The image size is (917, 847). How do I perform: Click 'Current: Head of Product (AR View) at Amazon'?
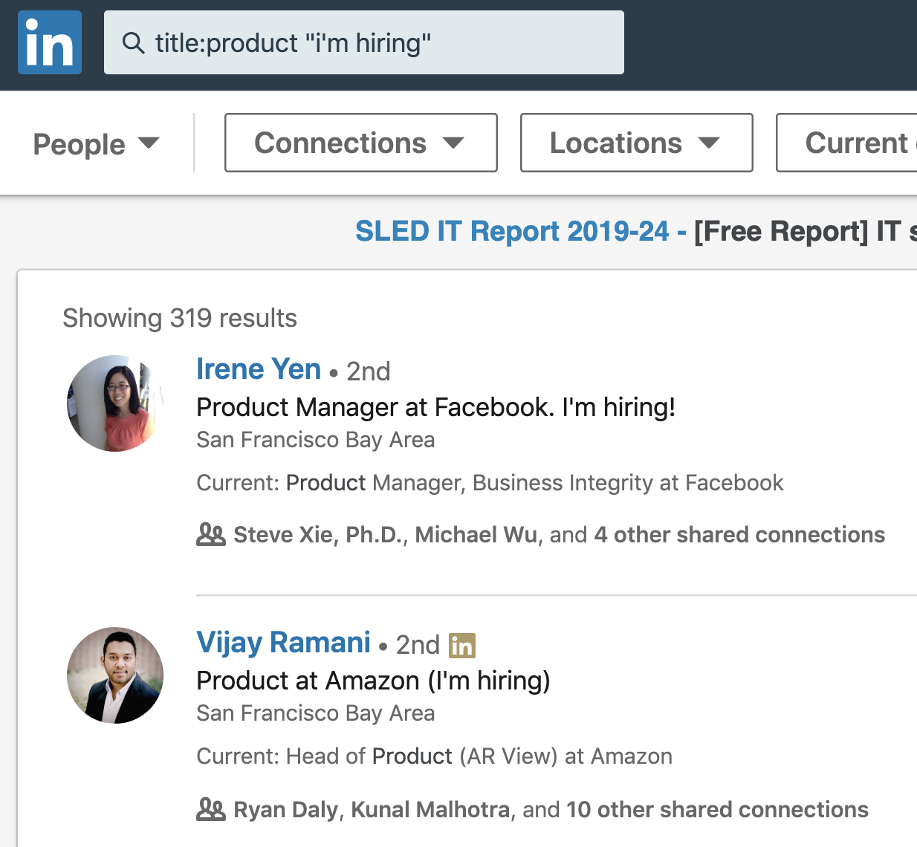point(434,756)
